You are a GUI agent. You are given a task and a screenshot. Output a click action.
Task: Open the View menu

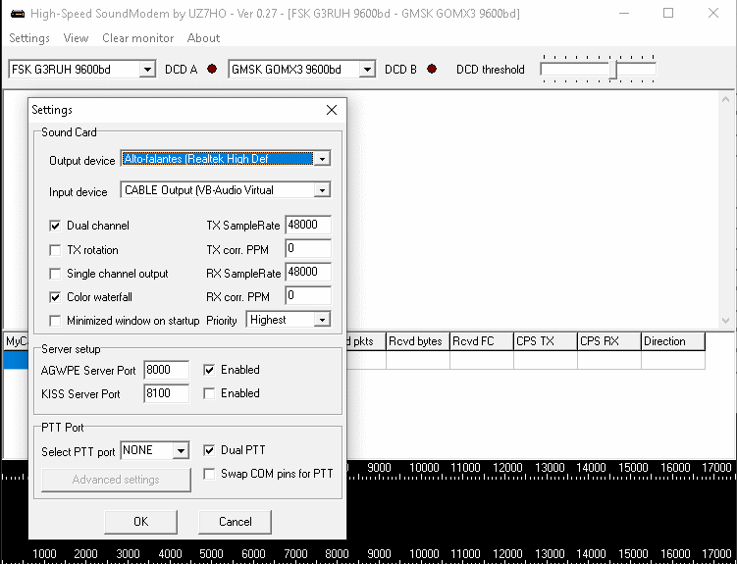pyautogui.click(x=76, y=38)
